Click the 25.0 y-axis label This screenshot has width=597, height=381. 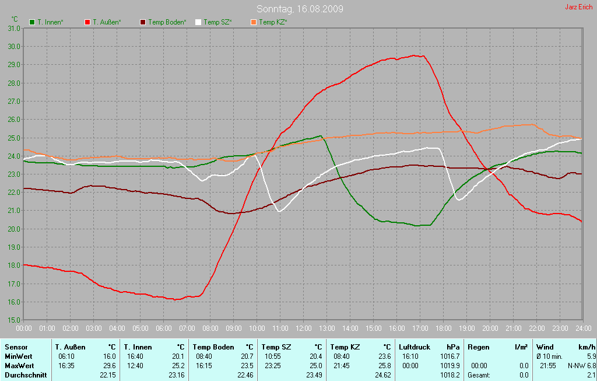click(x=14, y=138)
